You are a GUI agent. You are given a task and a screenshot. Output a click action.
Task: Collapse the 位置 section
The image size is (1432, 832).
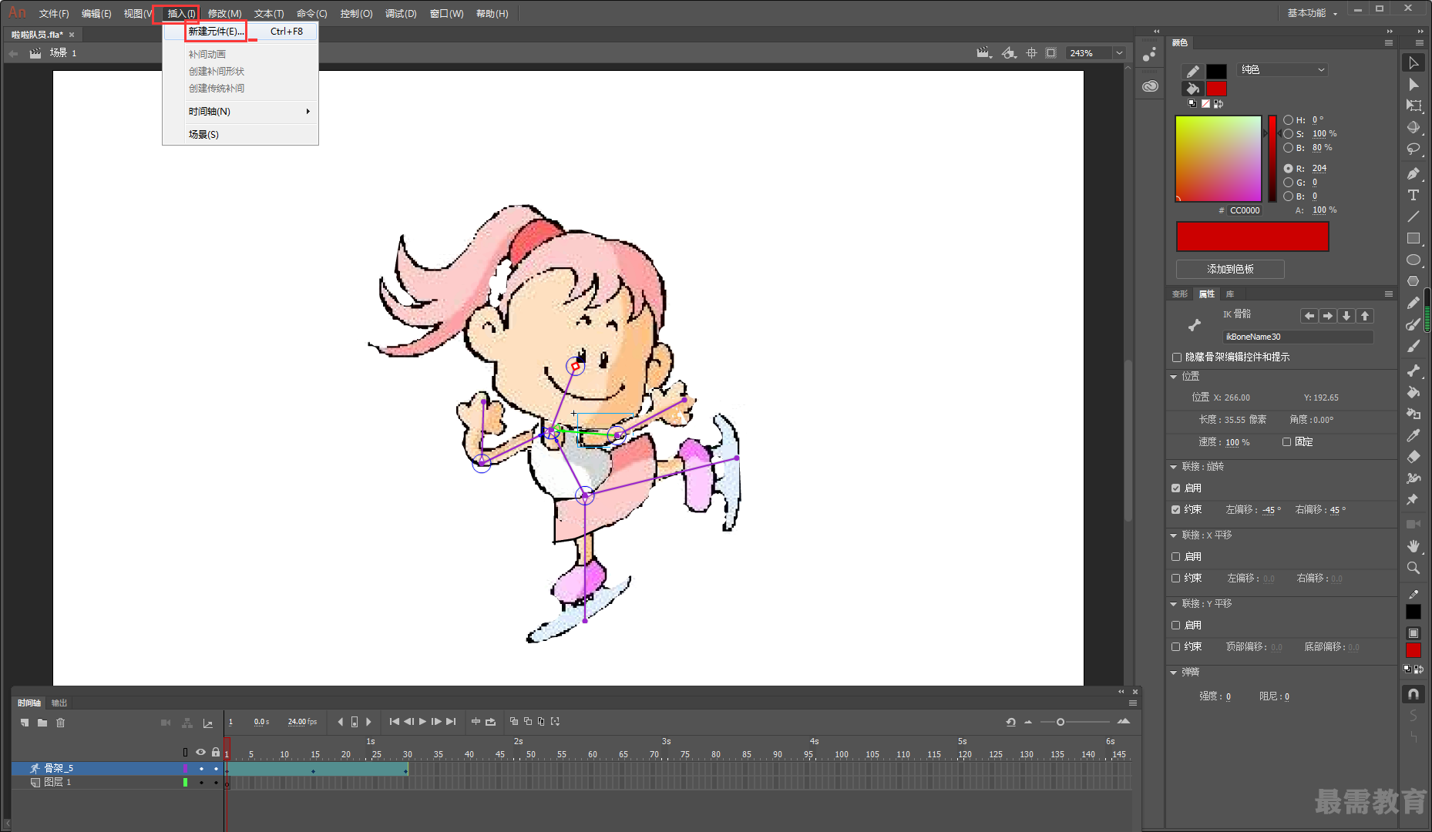[x=1174, y=377]
